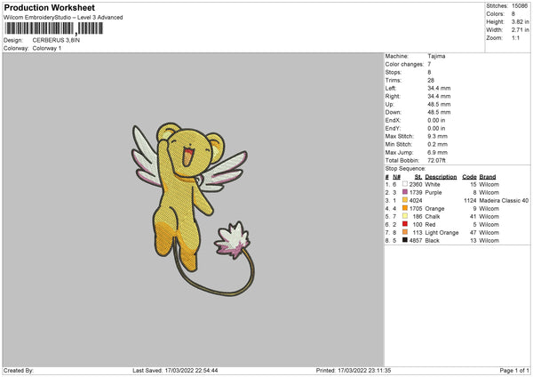Click the Trims value 28
The width and height of the screenshot is (533, 377).
(431, 80)
